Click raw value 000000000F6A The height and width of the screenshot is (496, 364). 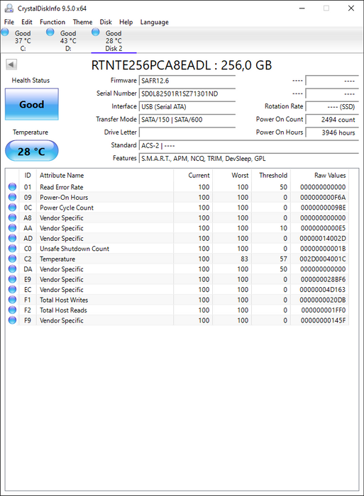click(x=323, y=197)
